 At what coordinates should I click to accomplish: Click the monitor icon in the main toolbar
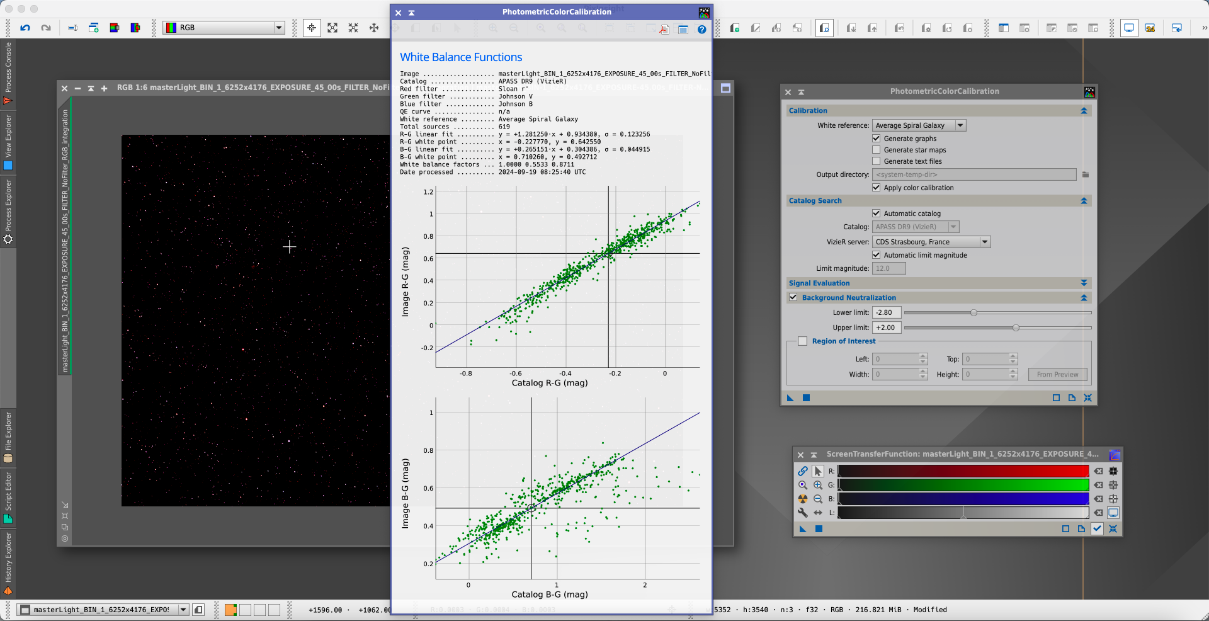pos(1129,28)
